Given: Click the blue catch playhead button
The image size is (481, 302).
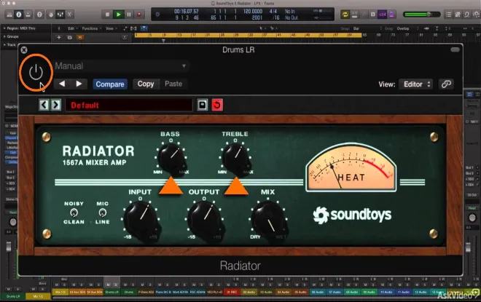Looking at the screenshot, I should pos(144,28).
